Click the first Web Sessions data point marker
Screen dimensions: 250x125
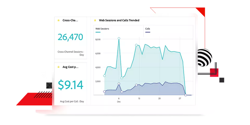(104, 76)
